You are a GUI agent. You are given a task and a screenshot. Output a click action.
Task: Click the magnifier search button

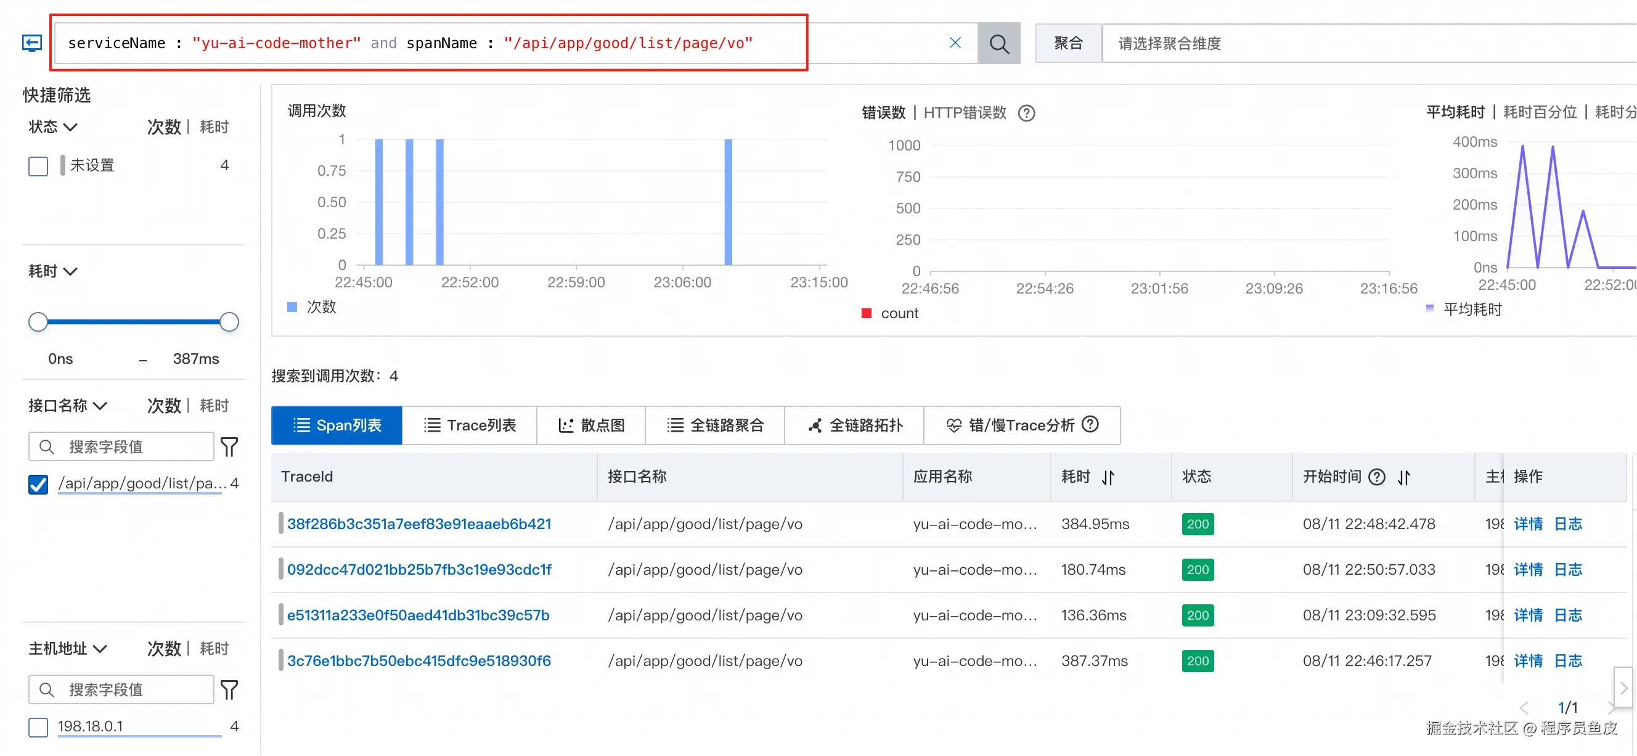(998, 43)
